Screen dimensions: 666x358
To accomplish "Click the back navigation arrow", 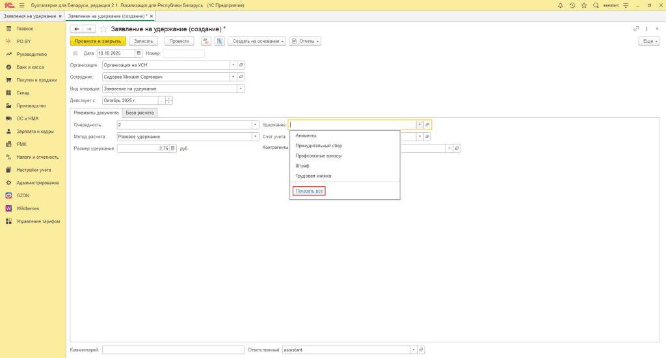I will pos(77,29).
